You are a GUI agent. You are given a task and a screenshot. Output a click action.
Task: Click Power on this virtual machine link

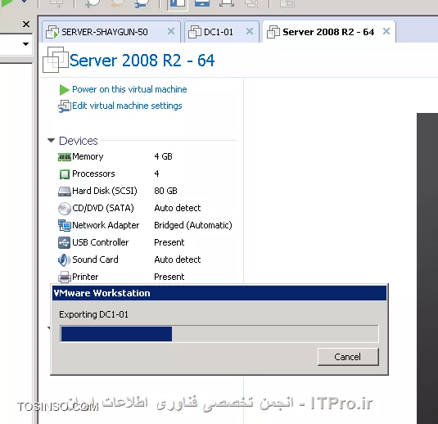[129, 89]
